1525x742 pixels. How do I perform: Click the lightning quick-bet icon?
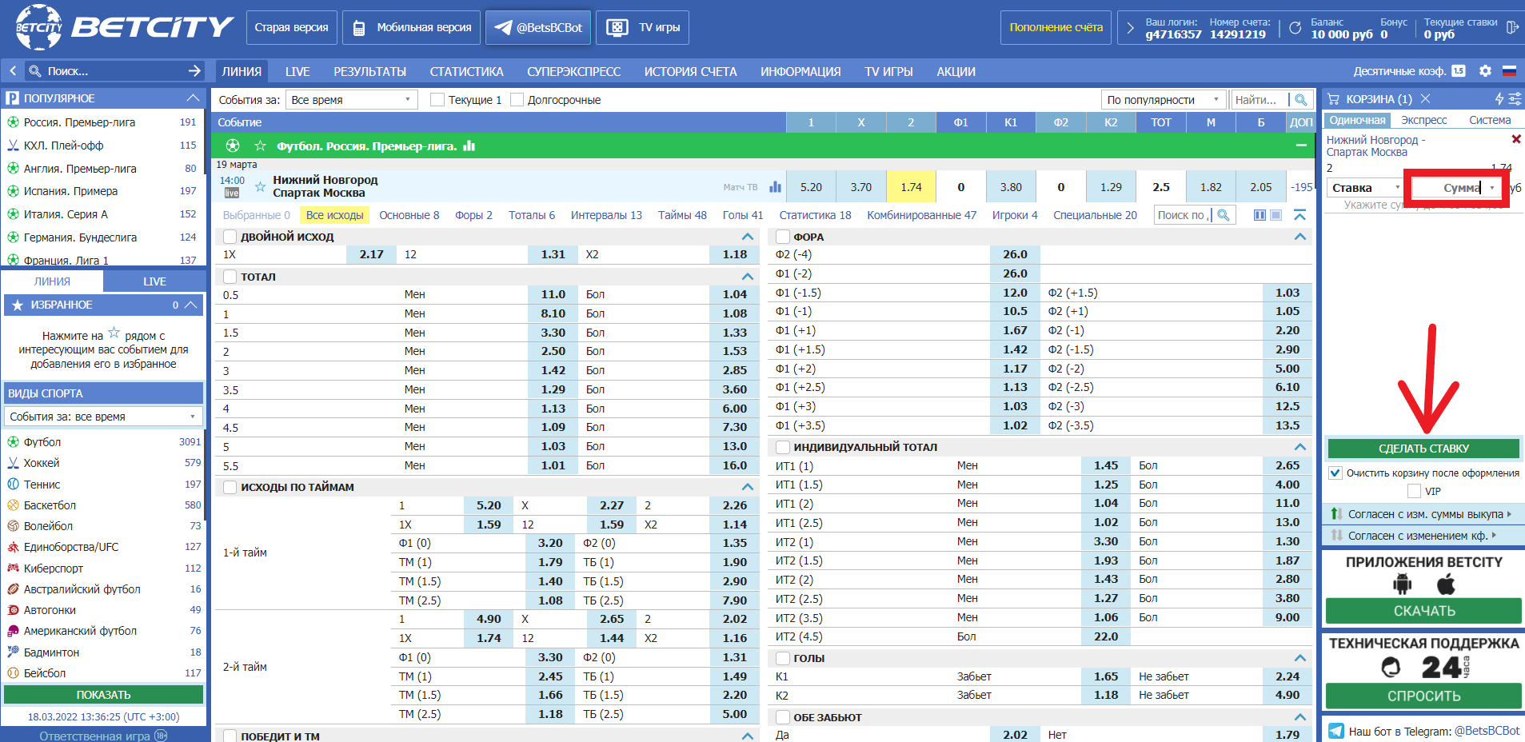pos(1499,99)
